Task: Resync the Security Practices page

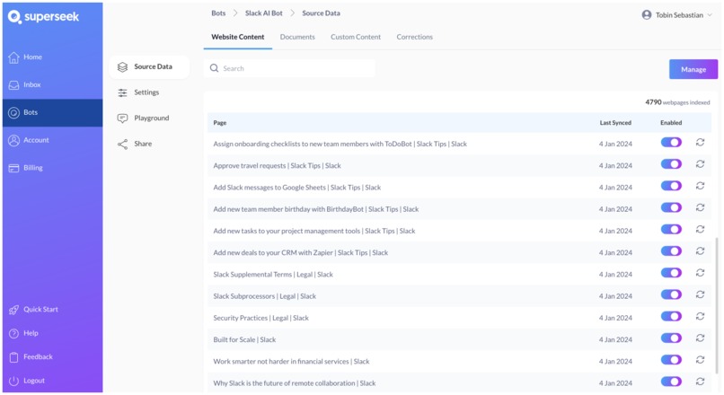Action: tap(700, 316)
